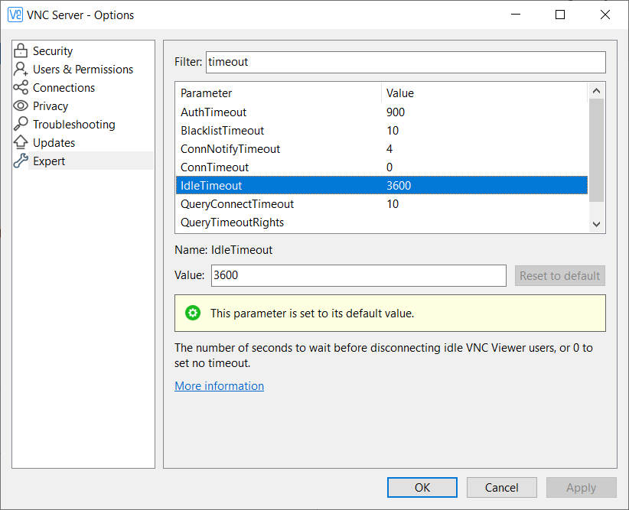The image size is (629, 510).
Task: Click the Troubleshooting magnifier icon
Action: [21, 125]
